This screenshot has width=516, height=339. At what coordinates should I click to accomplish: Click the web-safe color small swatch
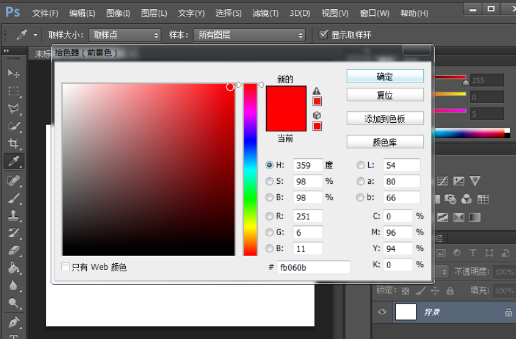pos(317,126)
